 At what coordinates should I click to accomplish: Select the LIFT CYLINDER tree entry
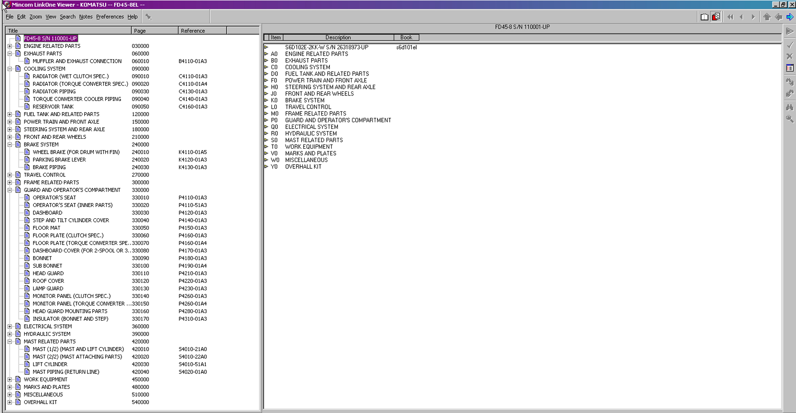click(x=50, y=364)
